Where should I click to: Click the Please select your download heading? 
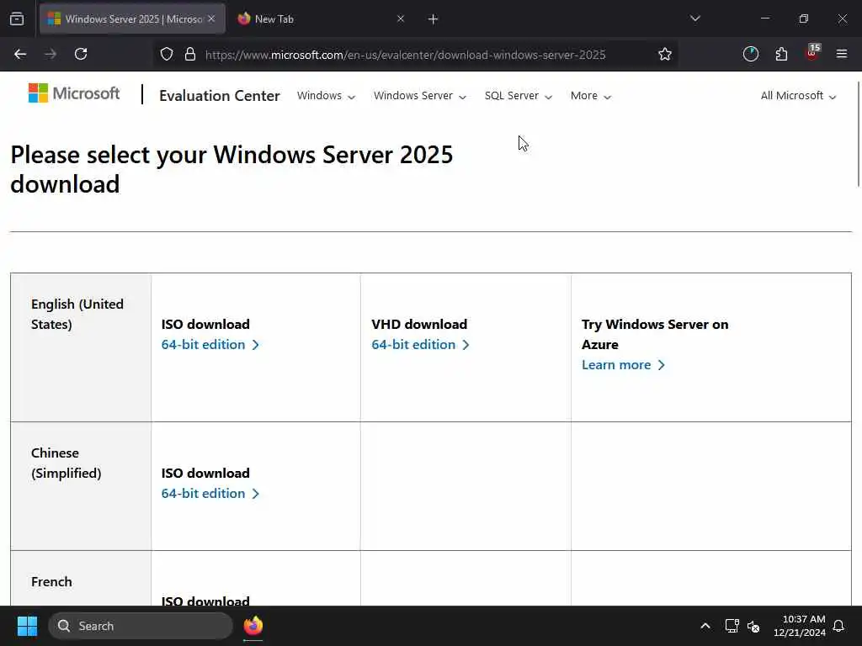click(x=231, y=169)
